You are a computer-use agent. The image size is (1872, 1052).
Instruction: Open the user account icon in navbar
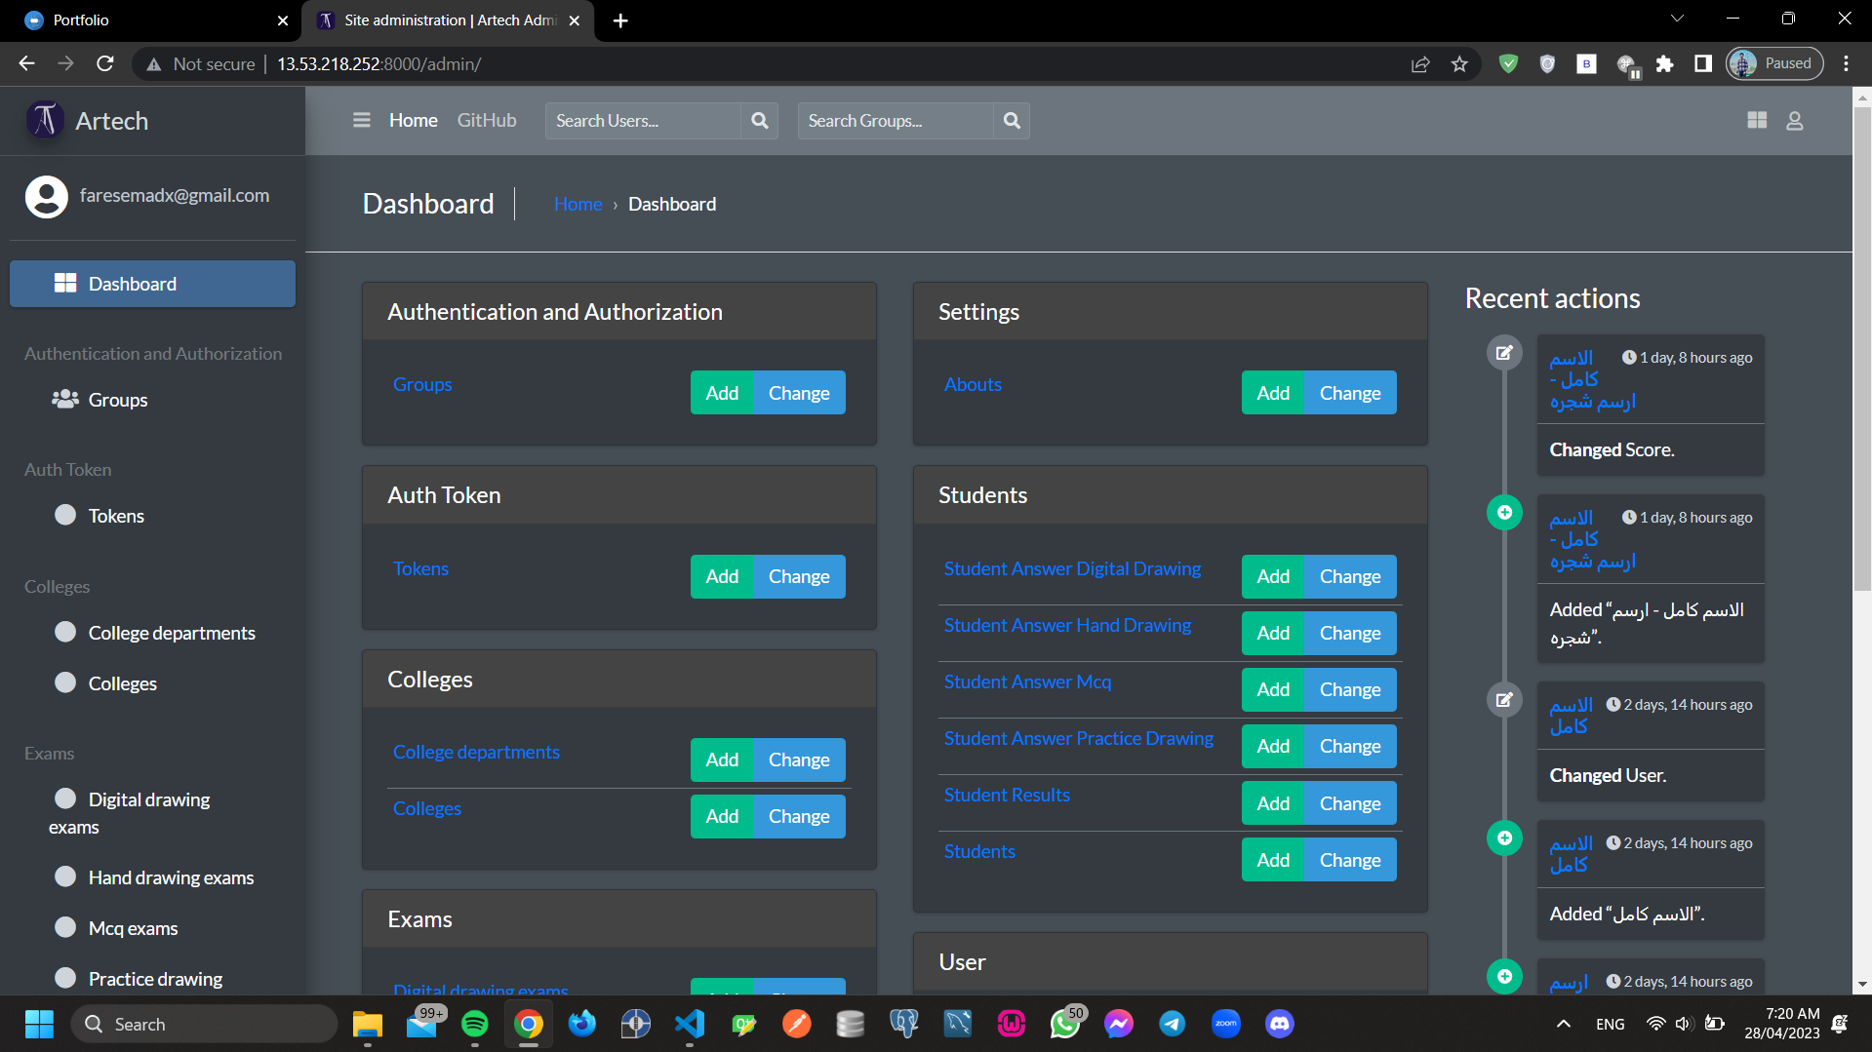1794,120
